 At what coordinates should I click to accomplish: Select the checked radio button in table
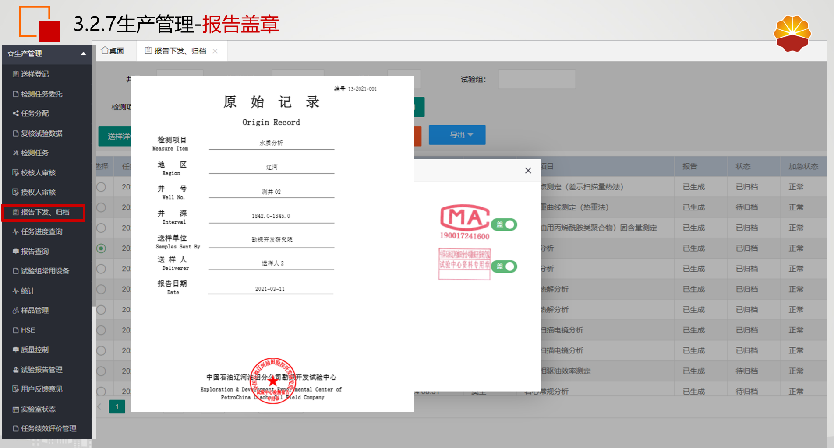[x=101, y=248]
